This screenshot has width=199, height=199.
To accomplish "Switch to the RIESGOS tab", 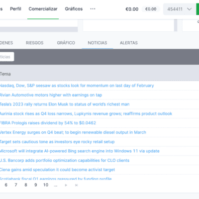I will (34, 43).
